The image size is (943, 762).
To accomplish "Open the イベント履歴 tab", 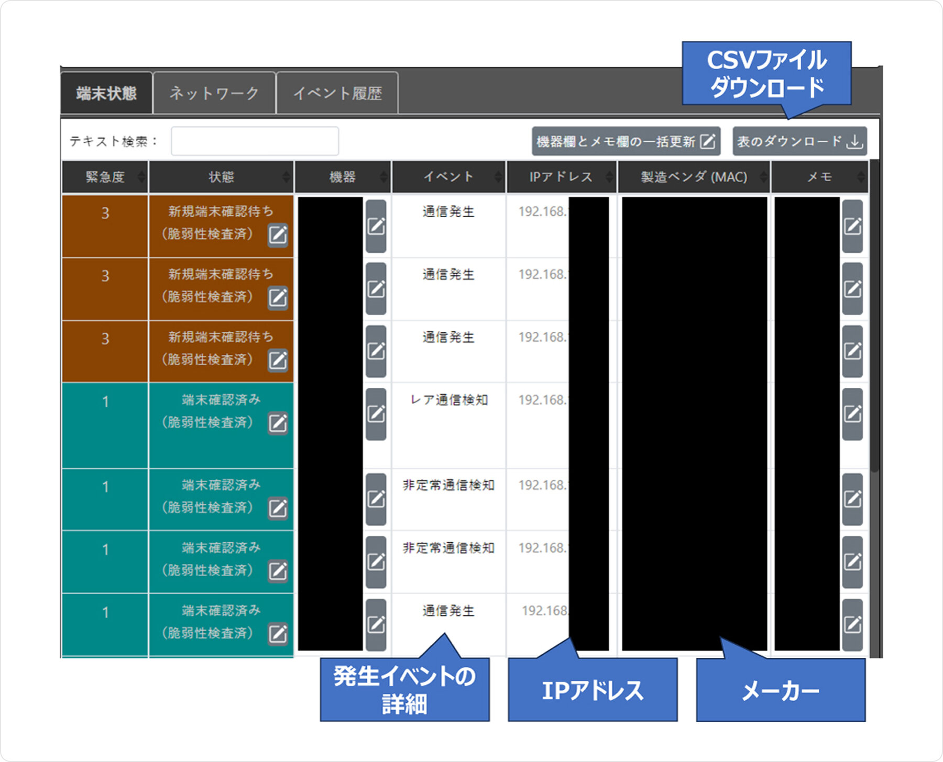I will tap(337, 93).
